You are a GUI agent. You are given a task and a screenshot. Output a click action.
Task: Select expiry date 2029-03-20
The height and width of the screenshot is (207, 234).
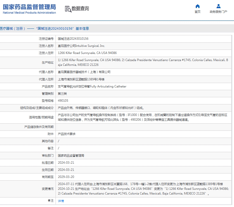point(66,177)
